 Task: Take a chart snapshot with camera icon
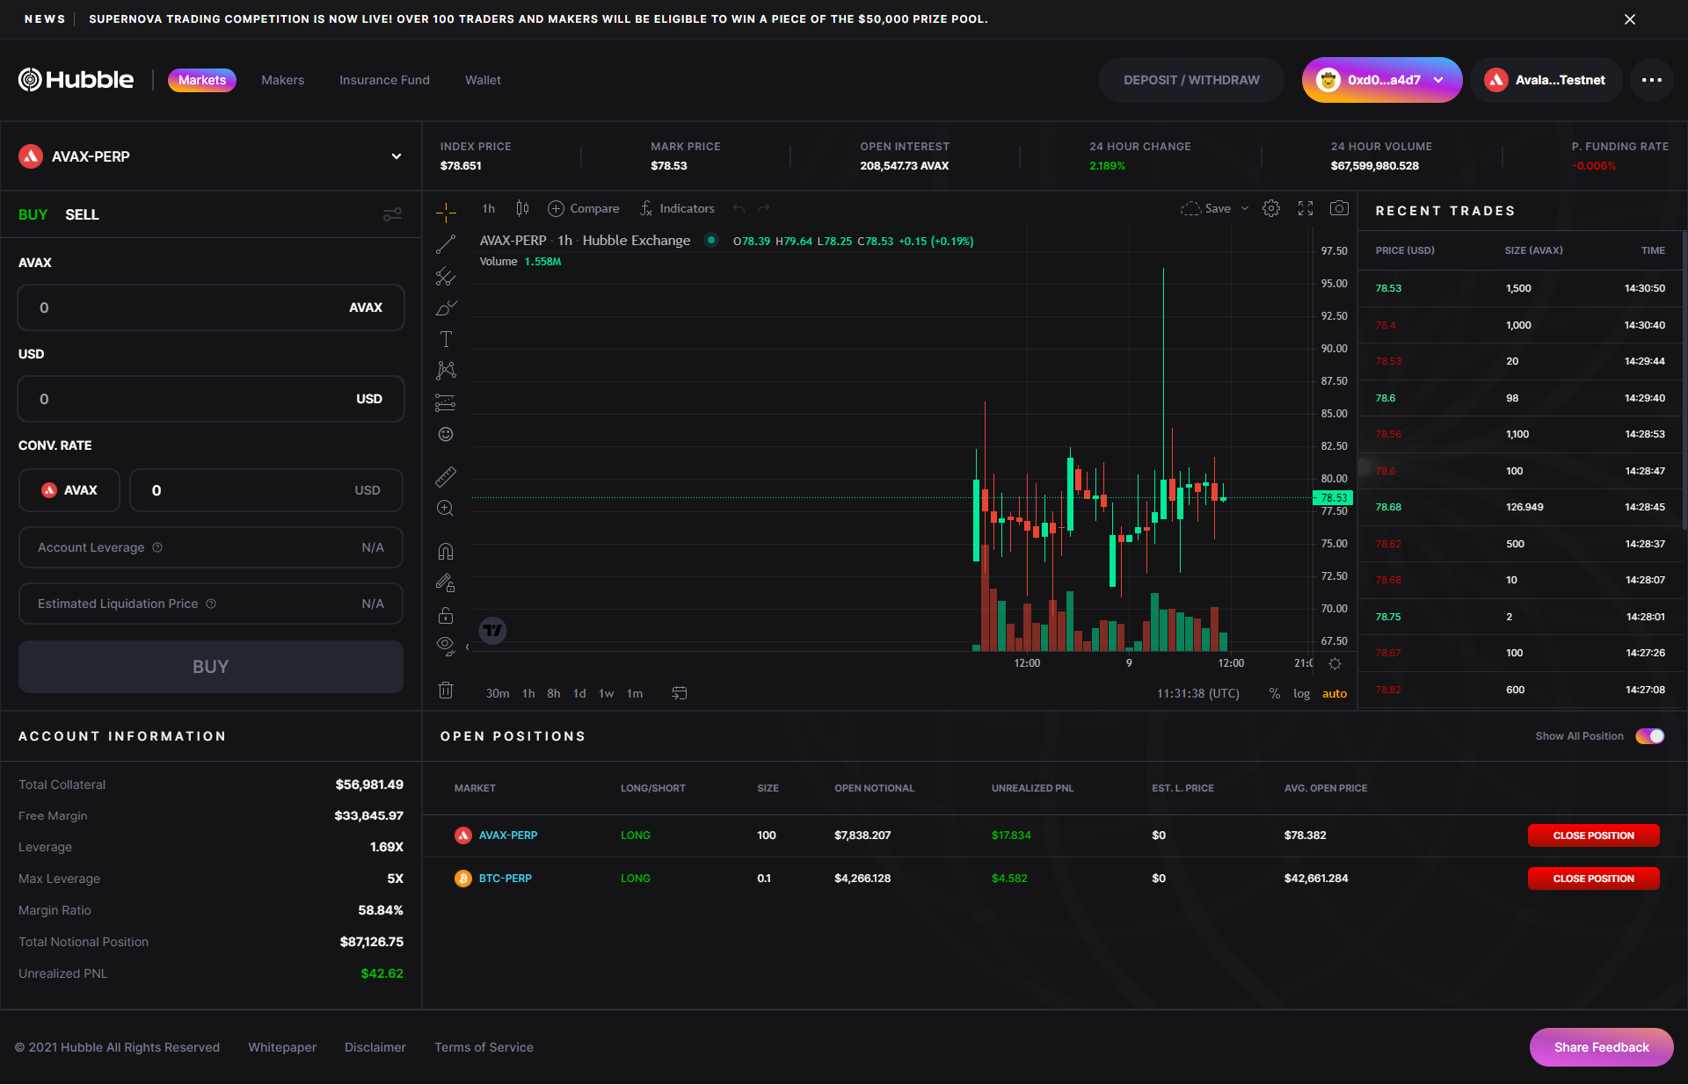point(1339,208)
